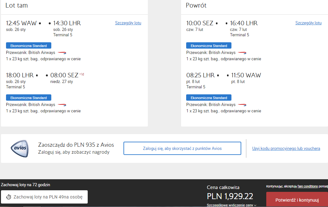
Task: Click the +1d next-day arrival indicator
Action: (x=82, y=74)
